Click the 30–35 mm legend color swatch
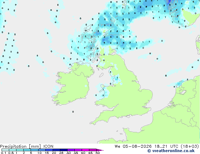Viewport: 200px width, 154px height. tap(71, 150)
